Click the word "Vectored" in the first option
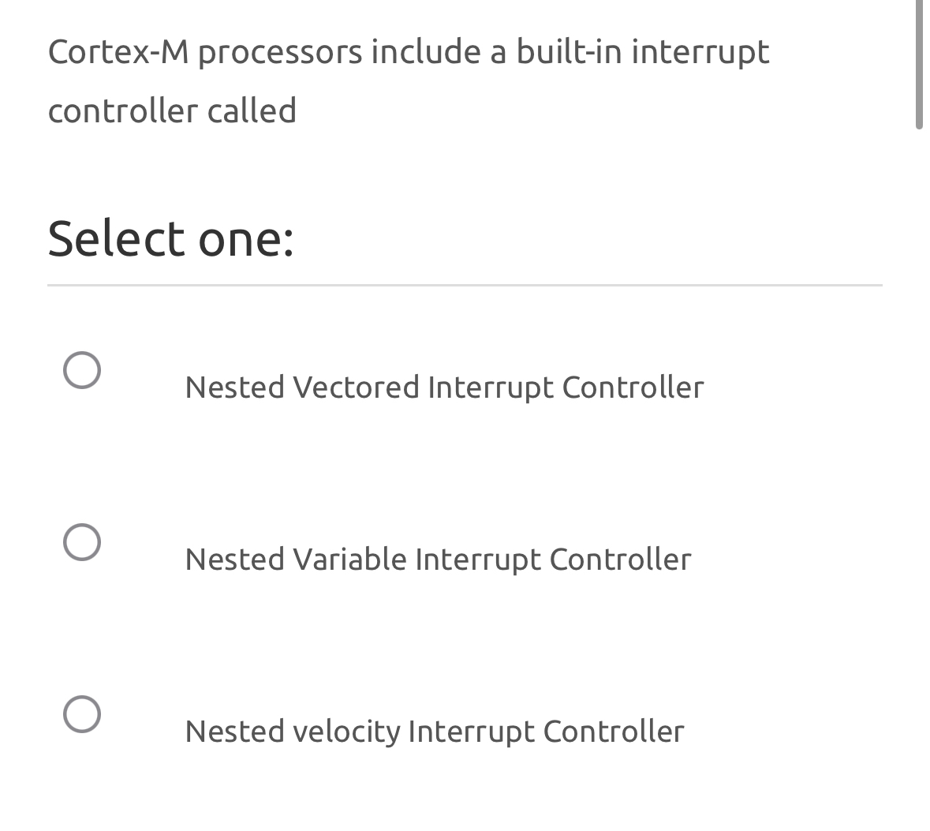Viewport: 930px width, 831px height. coord(356,387)
